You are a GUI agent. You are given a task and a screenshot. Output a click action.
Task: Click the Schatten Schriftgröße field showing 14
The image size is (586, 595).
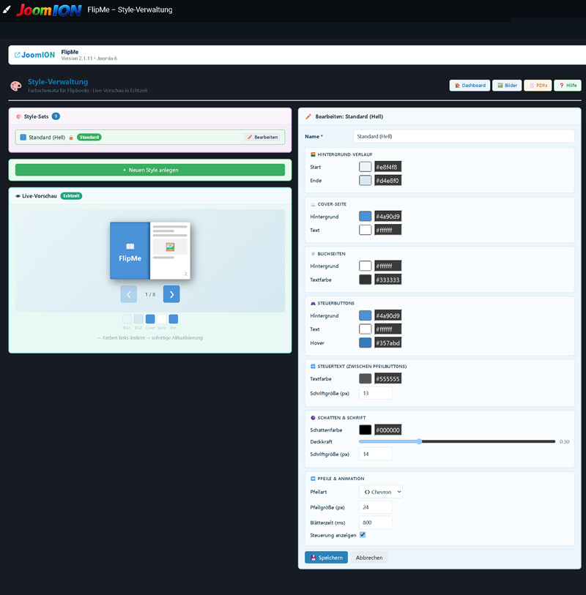[x=375, y=454]
